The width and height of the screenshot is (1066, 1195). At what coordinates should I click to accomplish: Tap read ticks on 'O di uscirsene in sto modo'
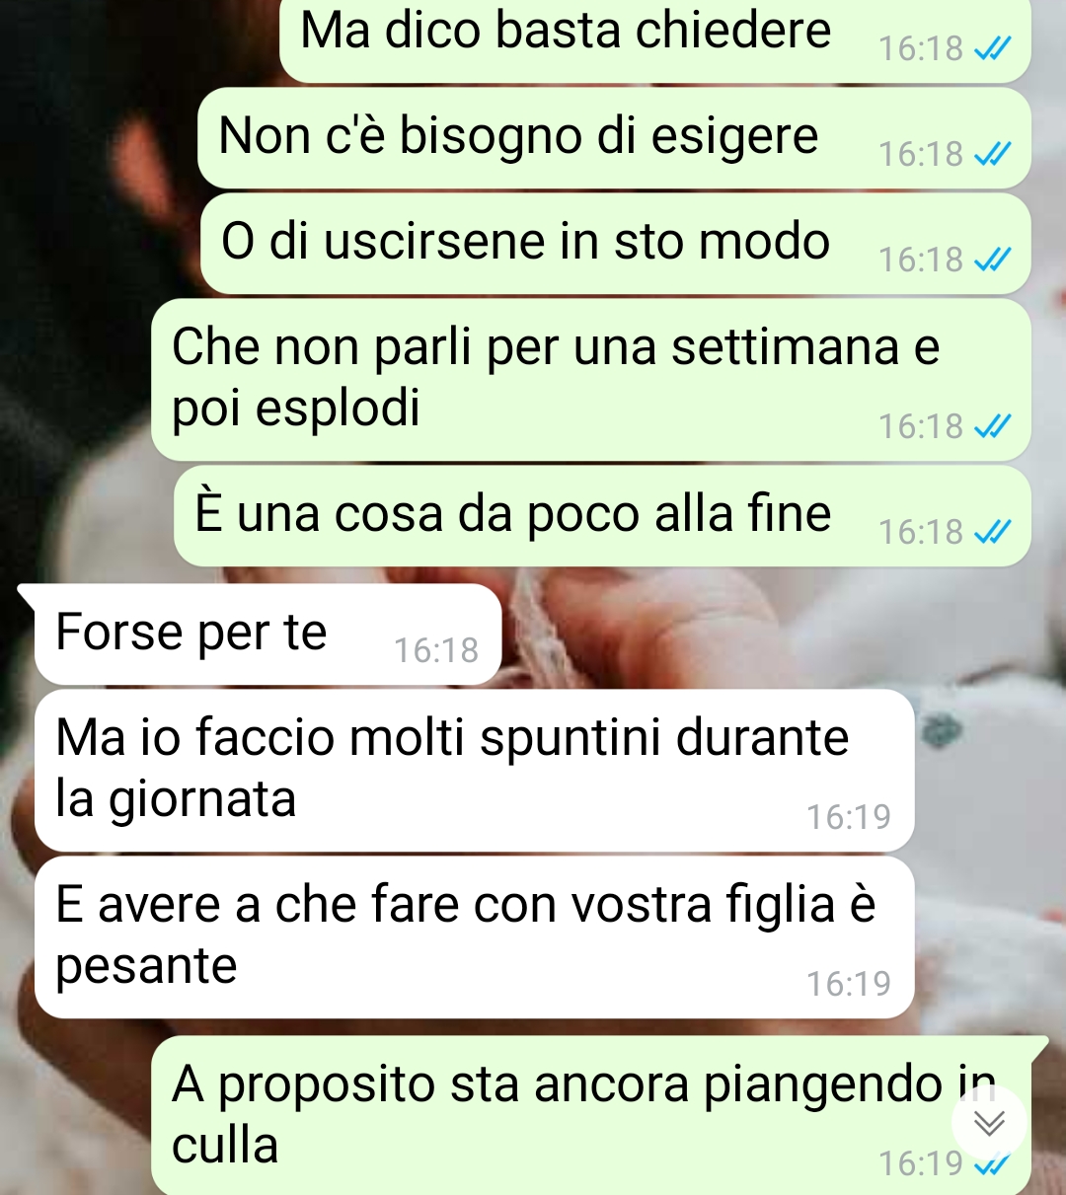[x=992, y=260]
